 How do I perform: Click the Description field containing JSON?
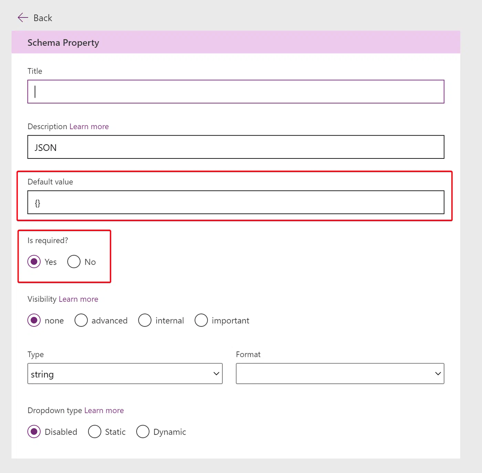(x=236, y=147)
